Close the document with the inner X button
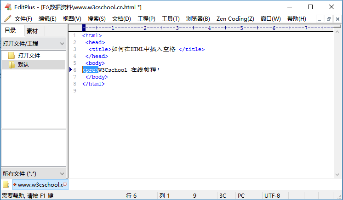The image size is (343, 200). [x=337, y=19]
